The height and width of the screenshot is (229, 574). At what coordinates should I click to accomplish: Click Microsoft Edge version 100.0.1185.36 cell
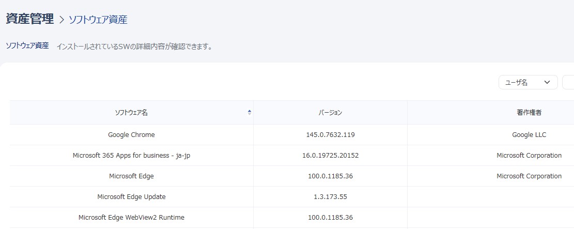pyautogui.click(x=330, y=176)
